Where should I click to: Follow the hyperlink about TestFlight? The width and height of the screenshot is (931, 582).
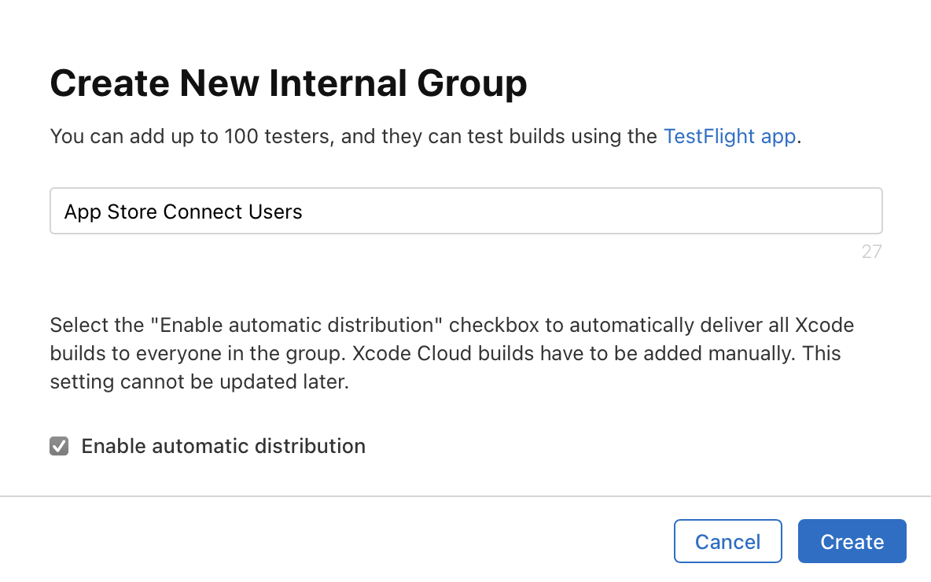tap(728, 136)
